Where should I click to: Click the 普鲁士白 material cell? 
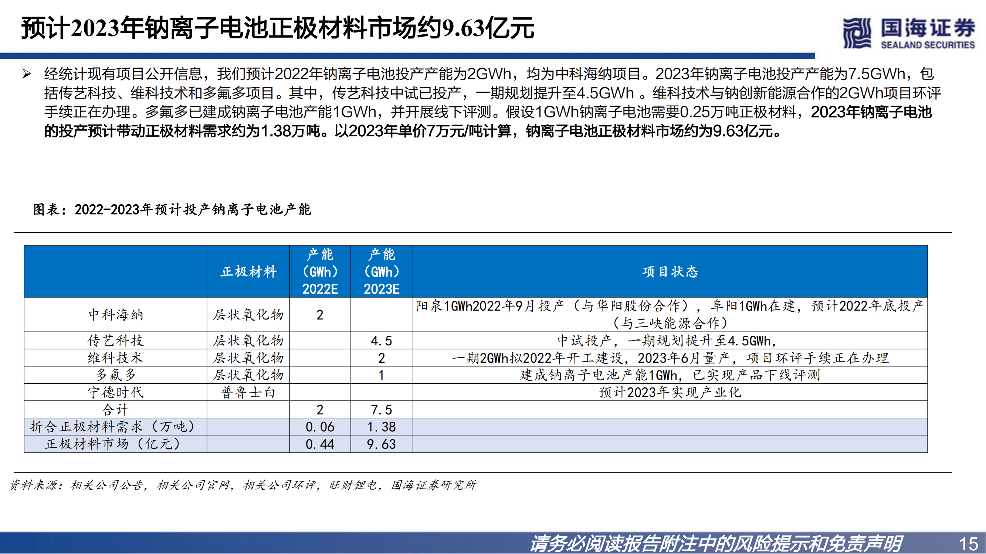[x=248, y=392]
